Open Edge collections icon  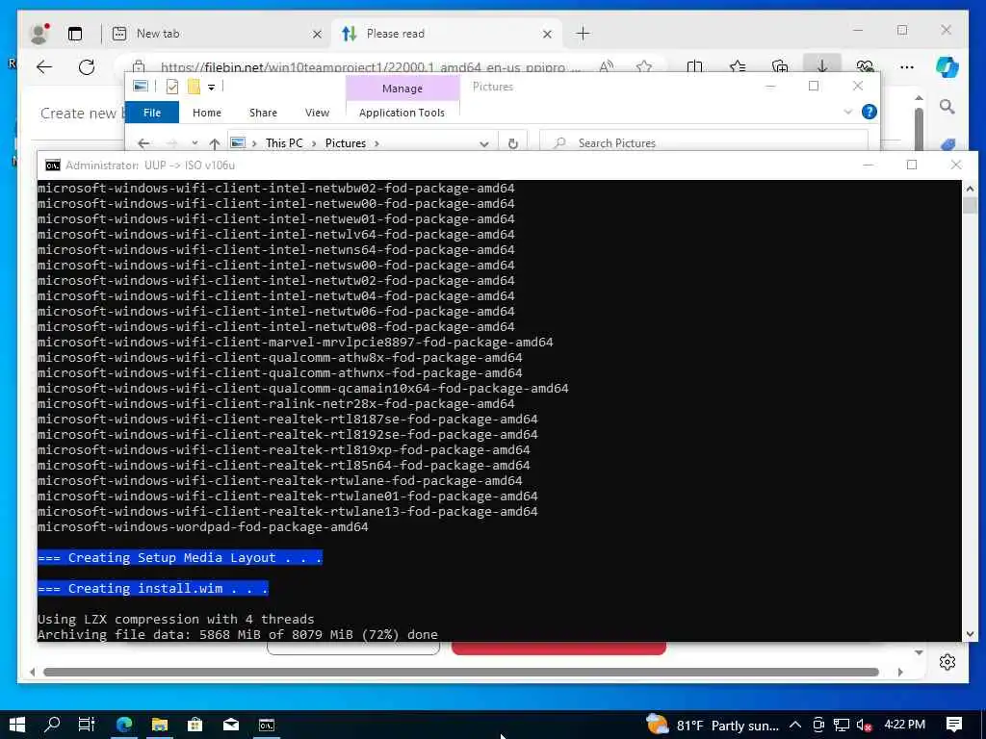coord(780,66)
